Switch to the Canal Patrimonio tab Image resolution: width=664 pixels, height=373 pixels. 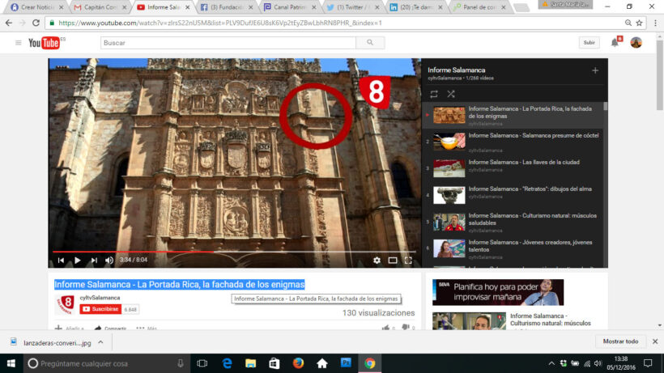click(290, 7)
